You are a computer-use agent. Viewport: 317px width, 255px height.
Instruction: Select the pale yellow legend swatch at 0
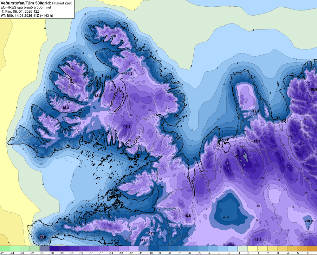pos(253,248)
